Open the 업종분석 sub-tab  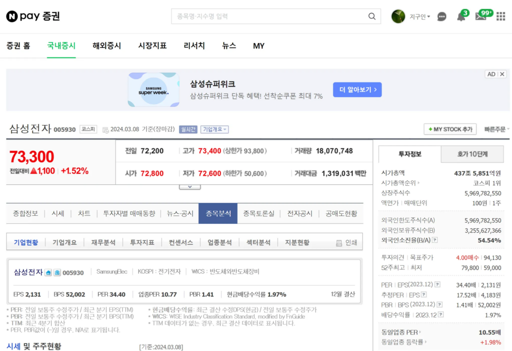(219, 242)
